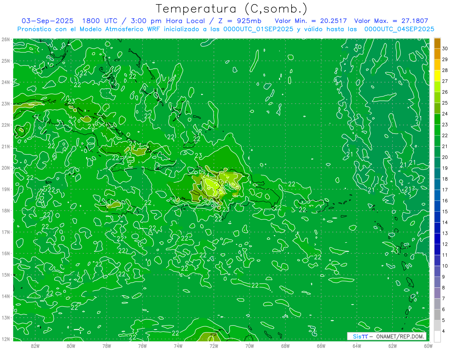
Task: Click the legend value 30
Action: coord(445,48)
